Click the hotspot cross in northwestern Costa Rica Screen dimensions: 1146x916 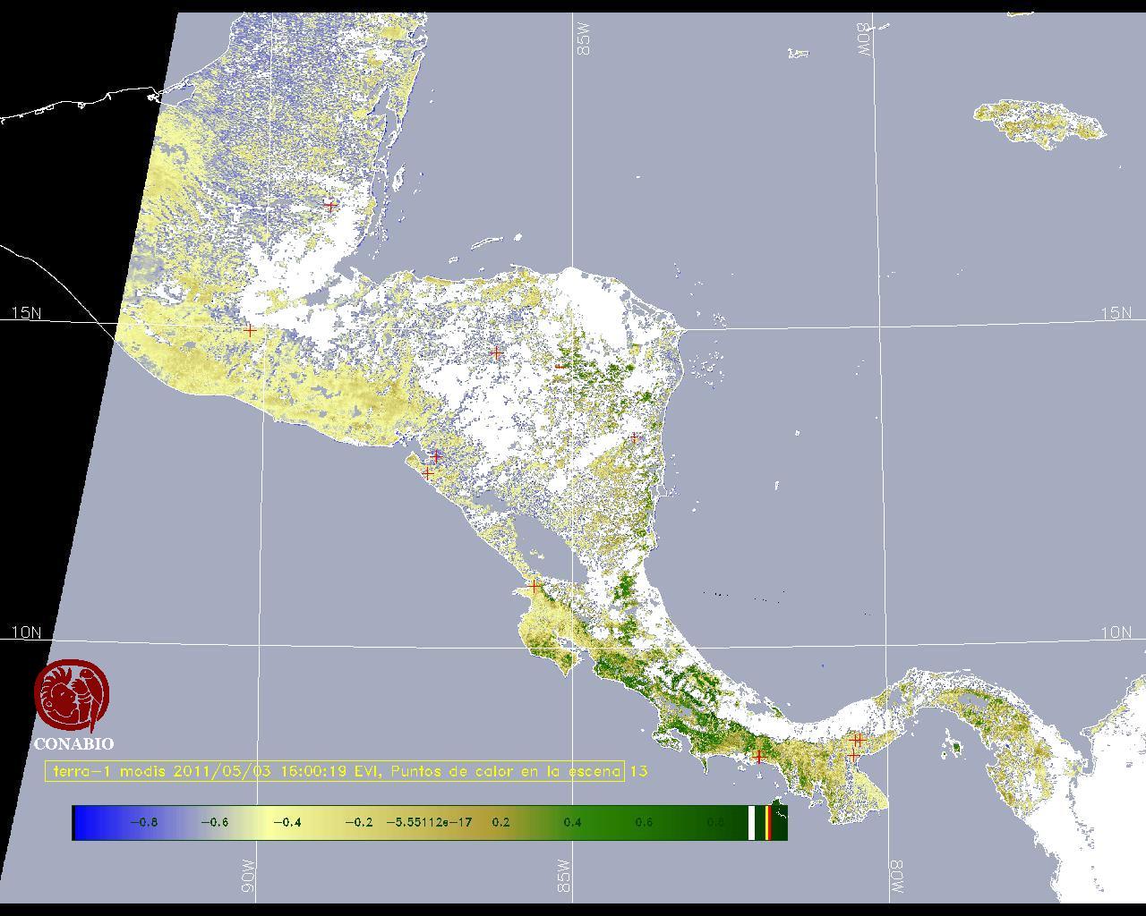(535, 587)
